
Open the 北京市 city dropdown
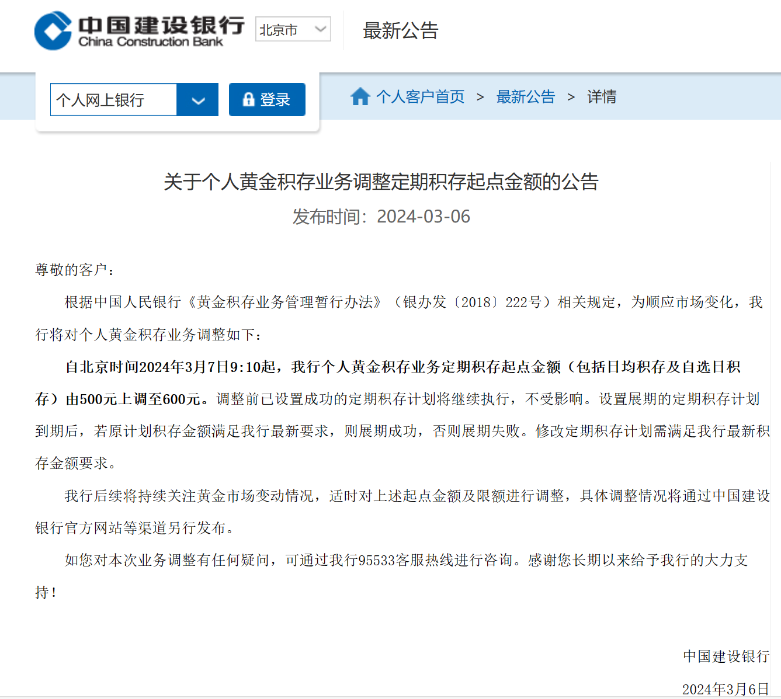(293, 29)
